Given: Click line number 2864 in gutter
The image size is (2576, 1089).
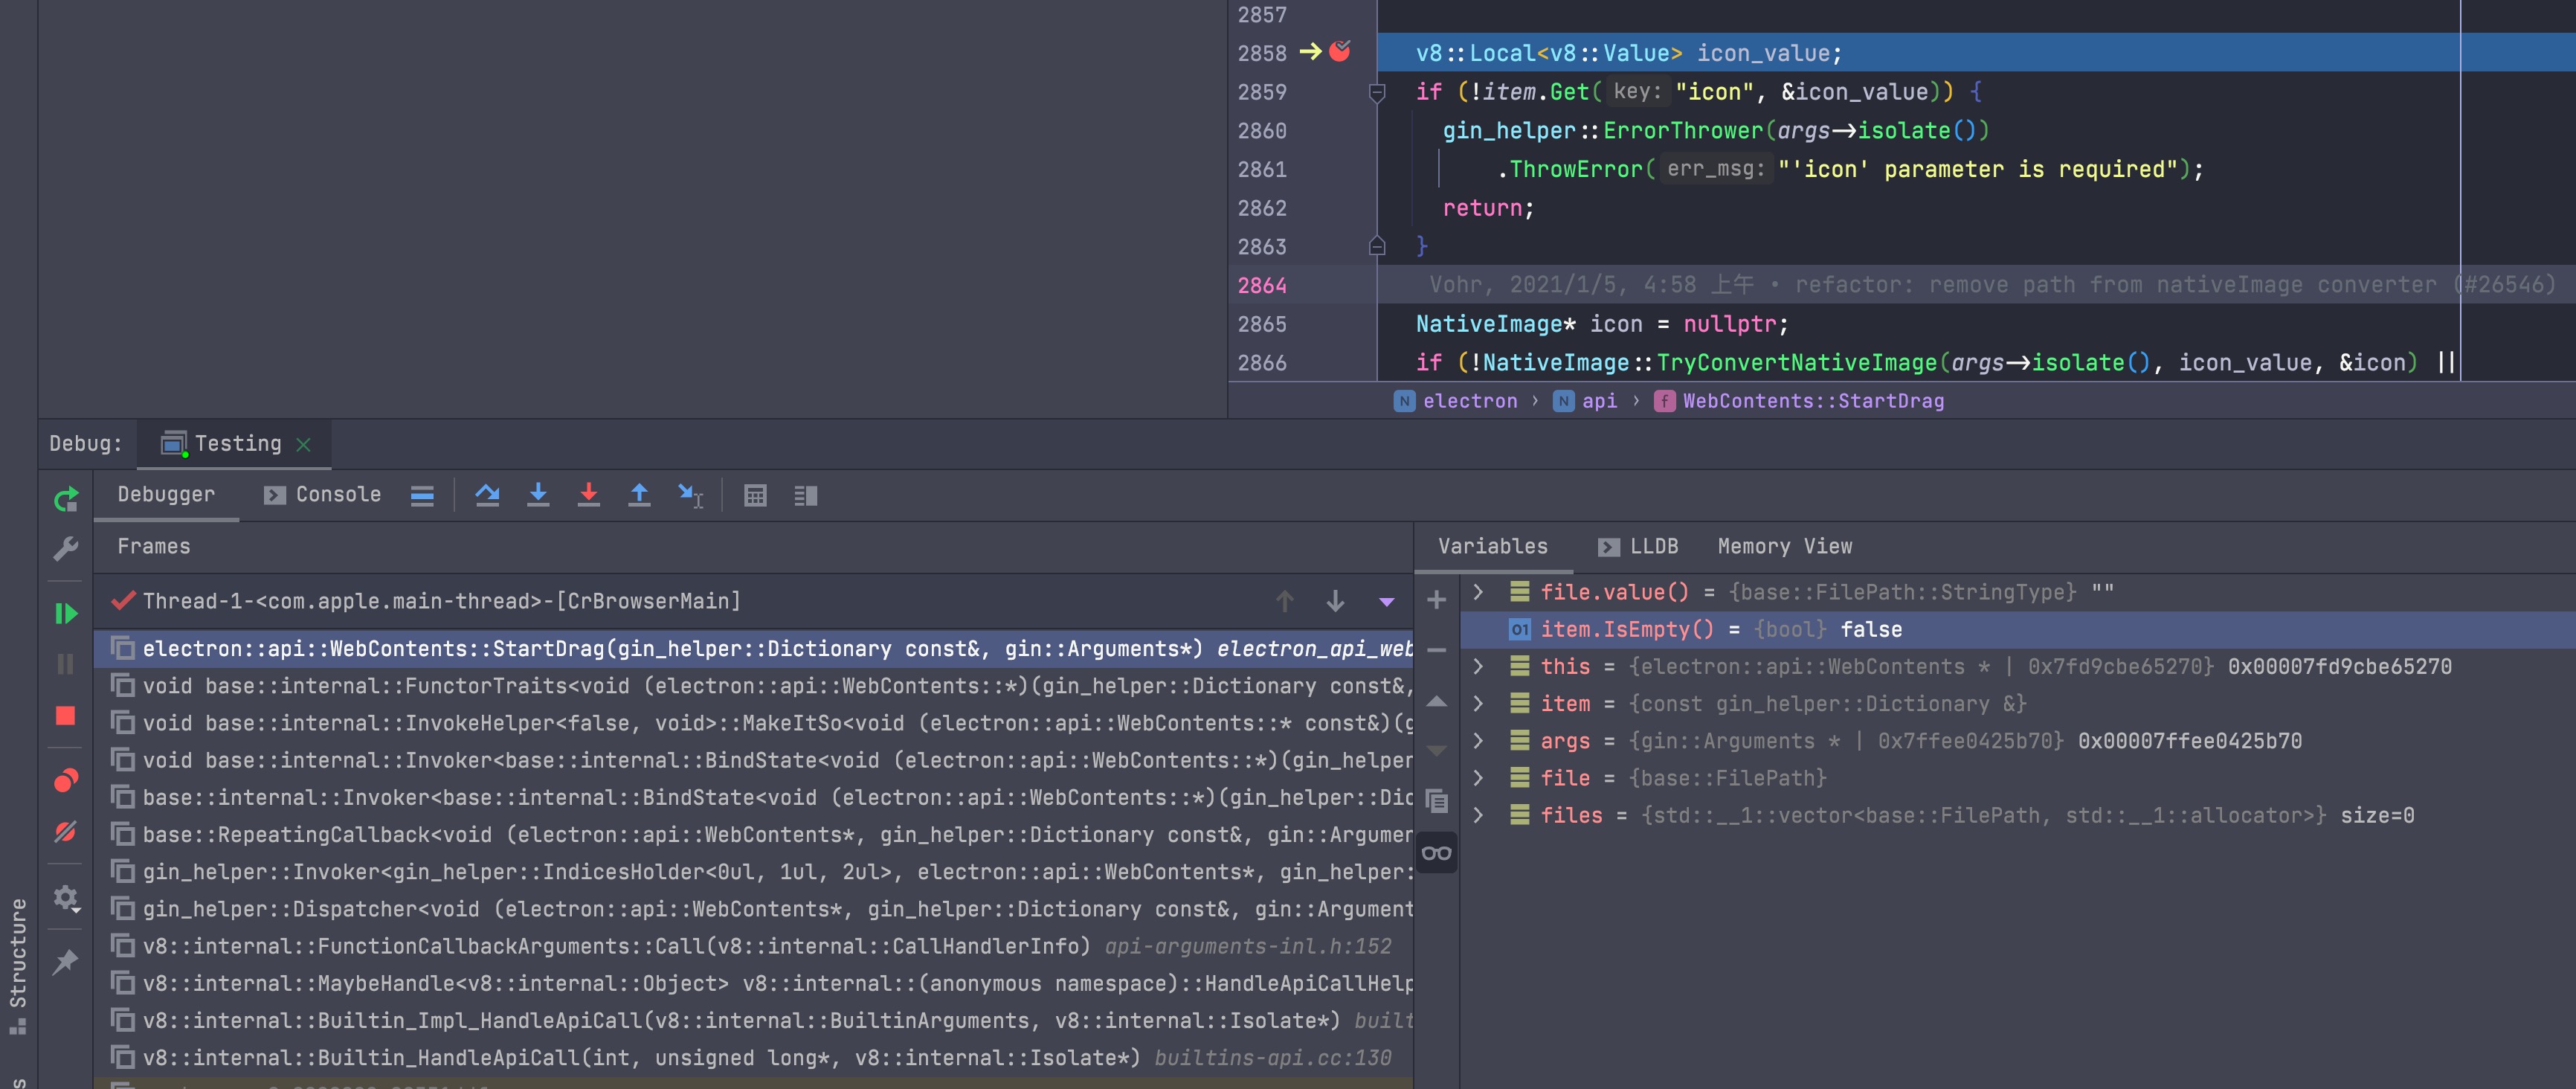Looking at the screenshot, I should tap(1262, 285).
